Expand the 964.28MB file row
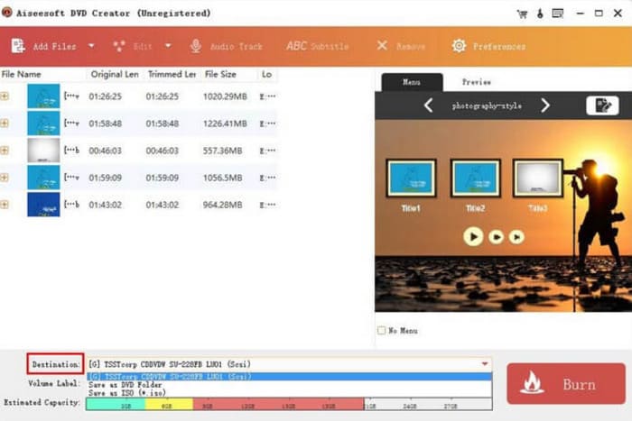The image size is (632, 421). (x=5, y=205)
